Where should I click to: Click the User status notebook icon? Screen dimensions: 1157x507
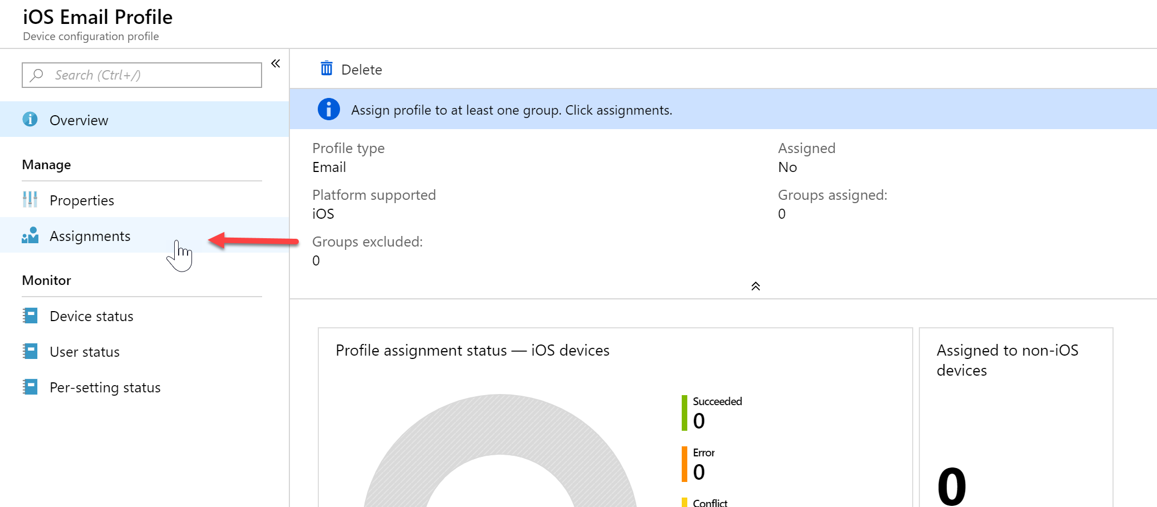coord(30,351)
